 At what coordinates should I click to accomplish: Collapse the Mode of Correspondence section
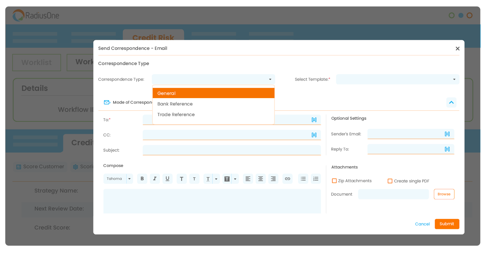coord(451,102)
